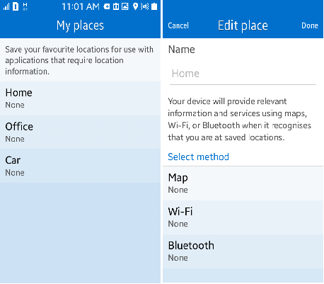Click the Name input field showing Home
Screen dimensions: 324x284
pos(243,74)
